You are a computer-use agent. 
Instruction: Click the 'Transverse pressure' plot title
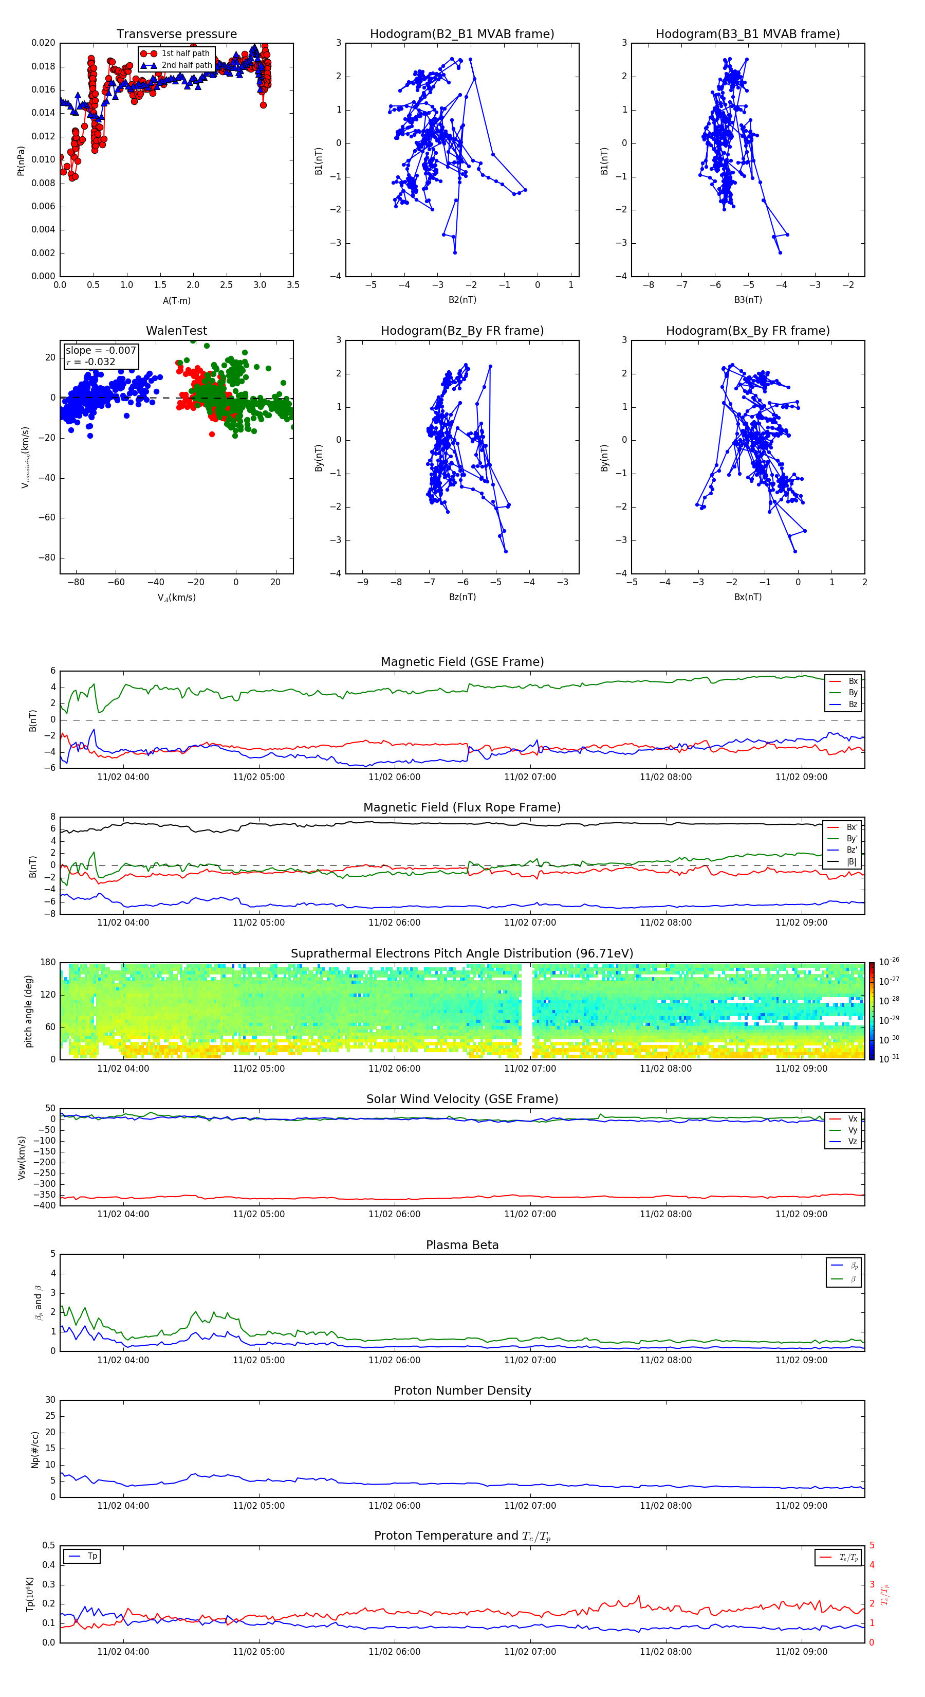pos(176,33)
